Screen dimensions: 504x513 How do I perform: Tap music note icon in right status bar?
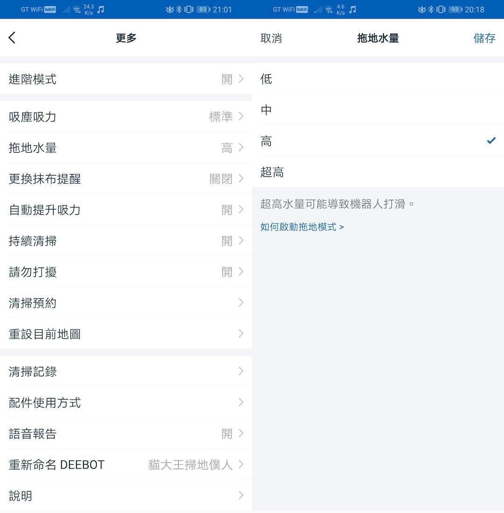pos(353,9)
